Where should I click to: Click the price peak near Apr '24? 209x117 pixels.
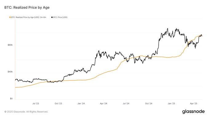[x=99, y=51]
